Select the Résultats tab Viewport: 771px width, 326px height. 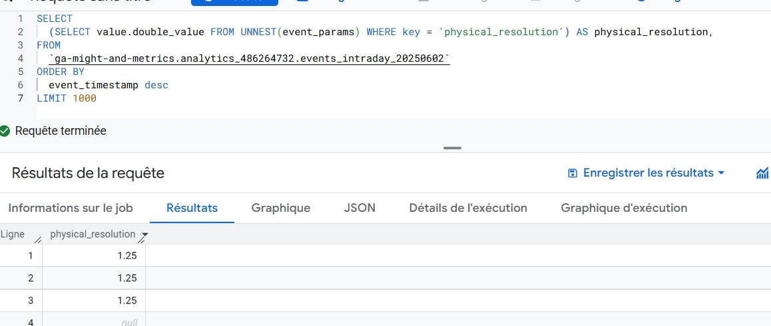(x=192, y=208)
